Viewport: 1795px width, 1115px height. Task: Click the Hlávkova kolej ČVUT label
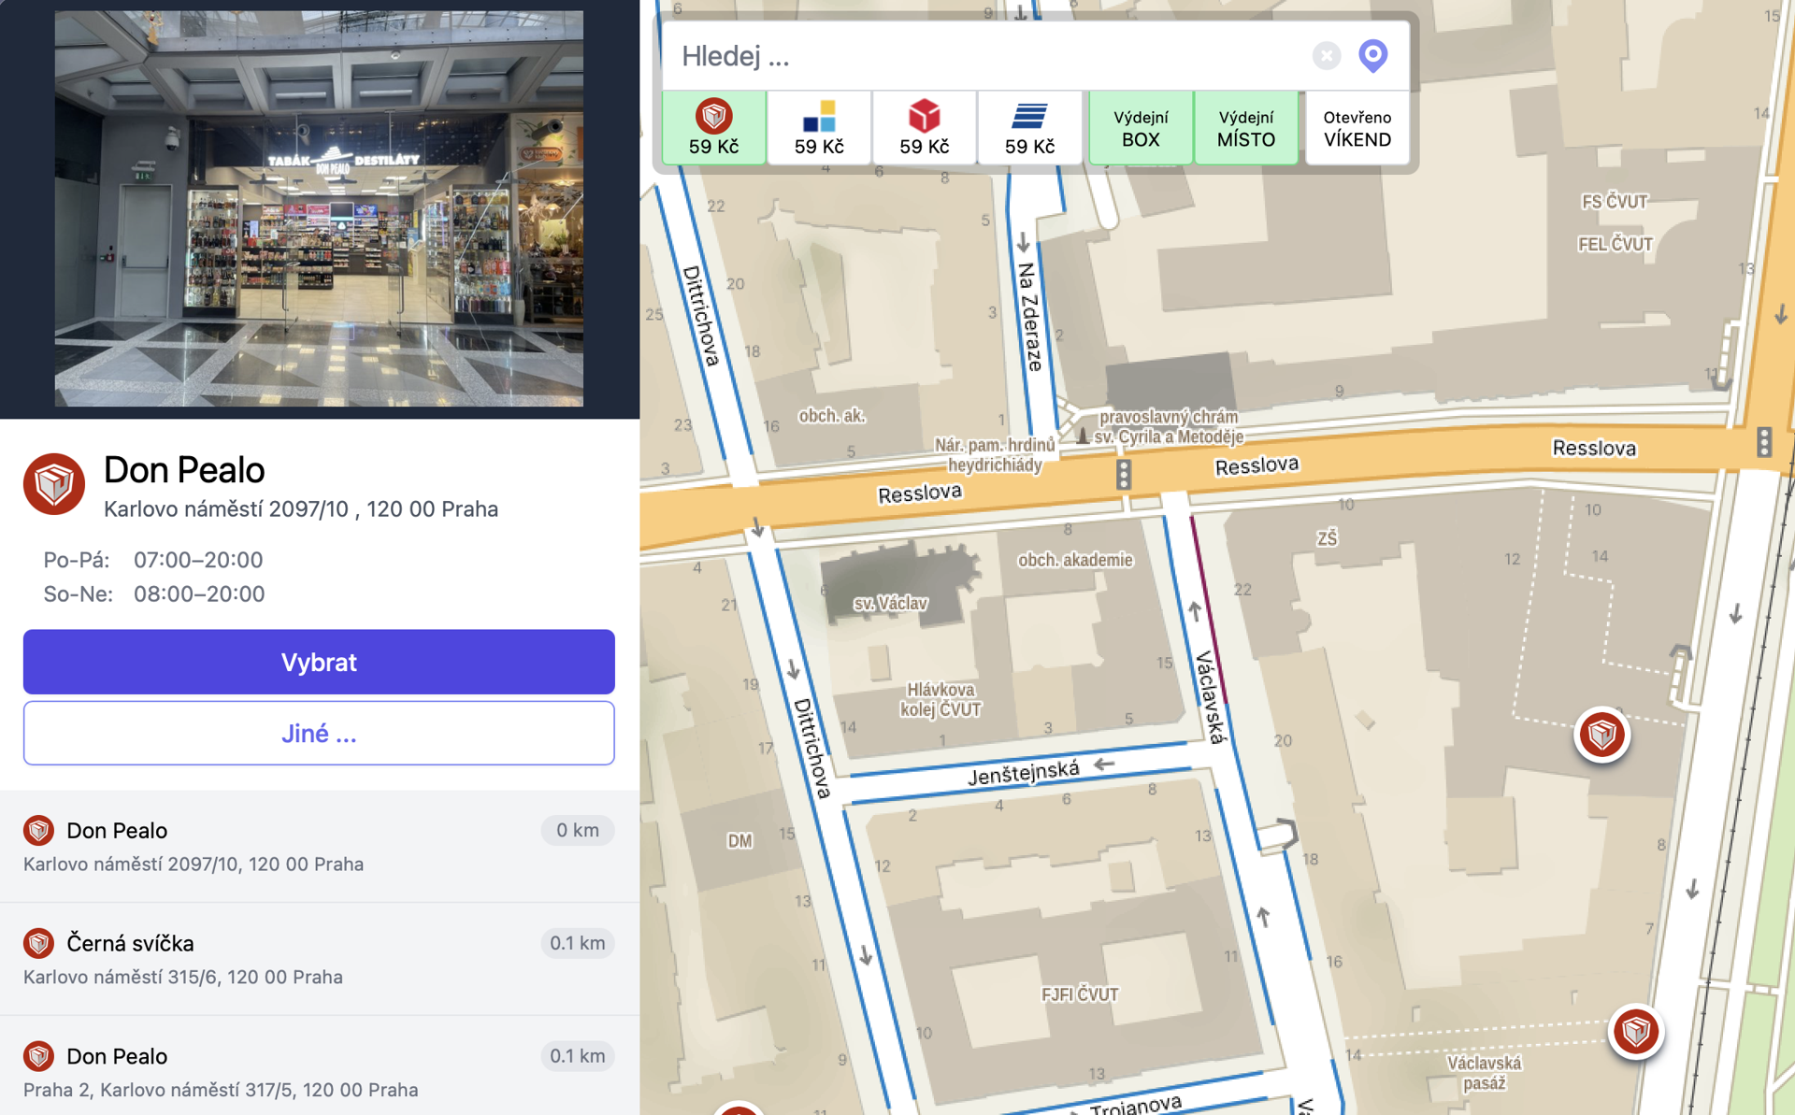[x=941, y=700]
